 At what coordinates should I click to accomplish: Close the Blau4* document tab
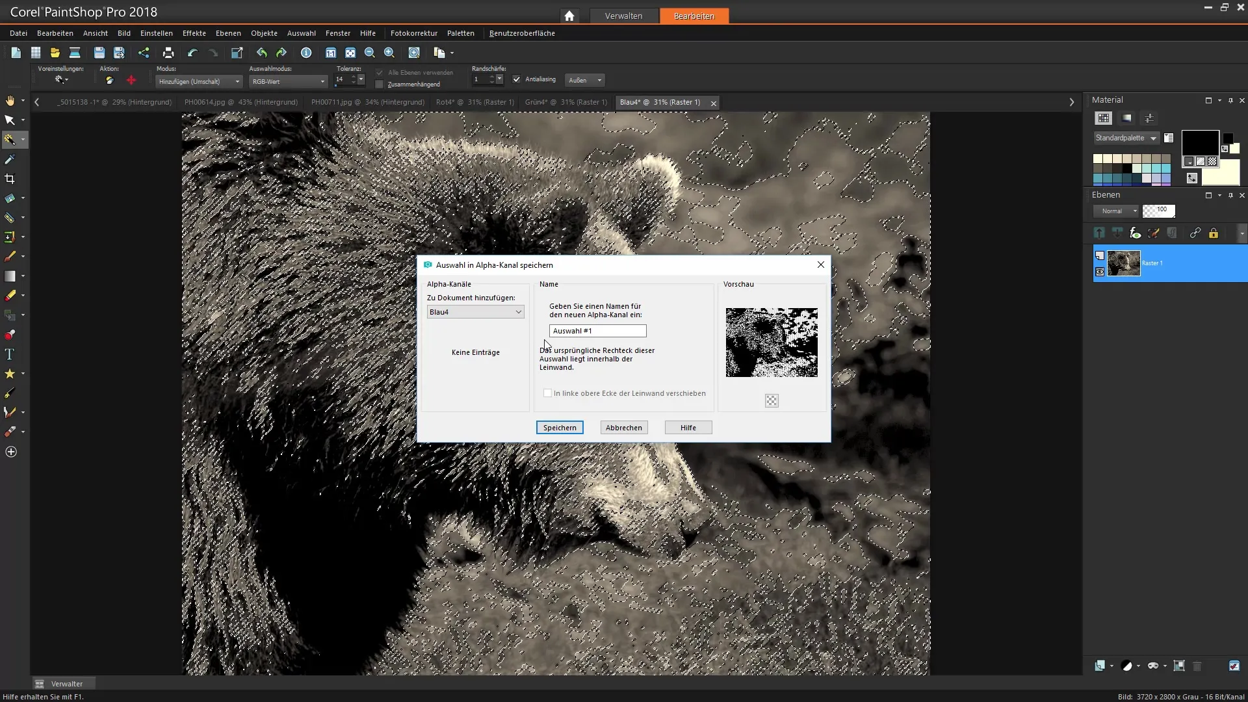point(714,103)
